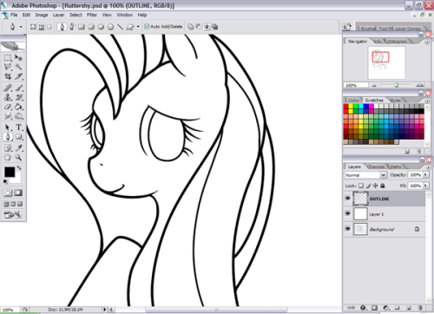Select the Type tool
Viewport: 434px width, 314px height.
(x=18, y=128)
